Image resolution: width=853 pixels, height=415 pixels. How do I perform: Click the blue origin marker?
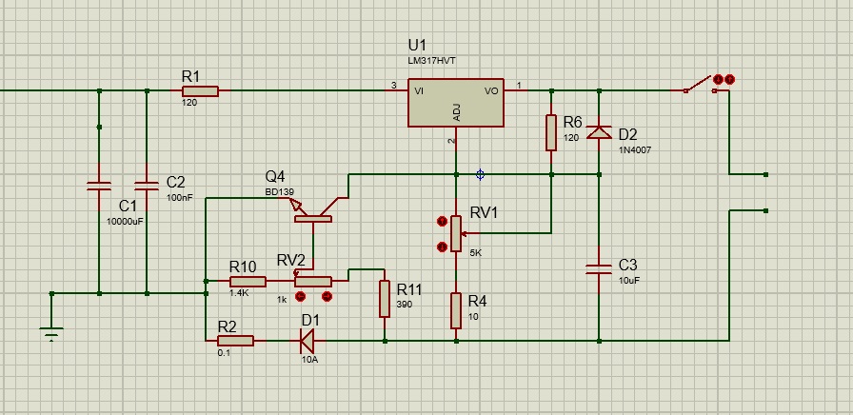click(480, 174)
